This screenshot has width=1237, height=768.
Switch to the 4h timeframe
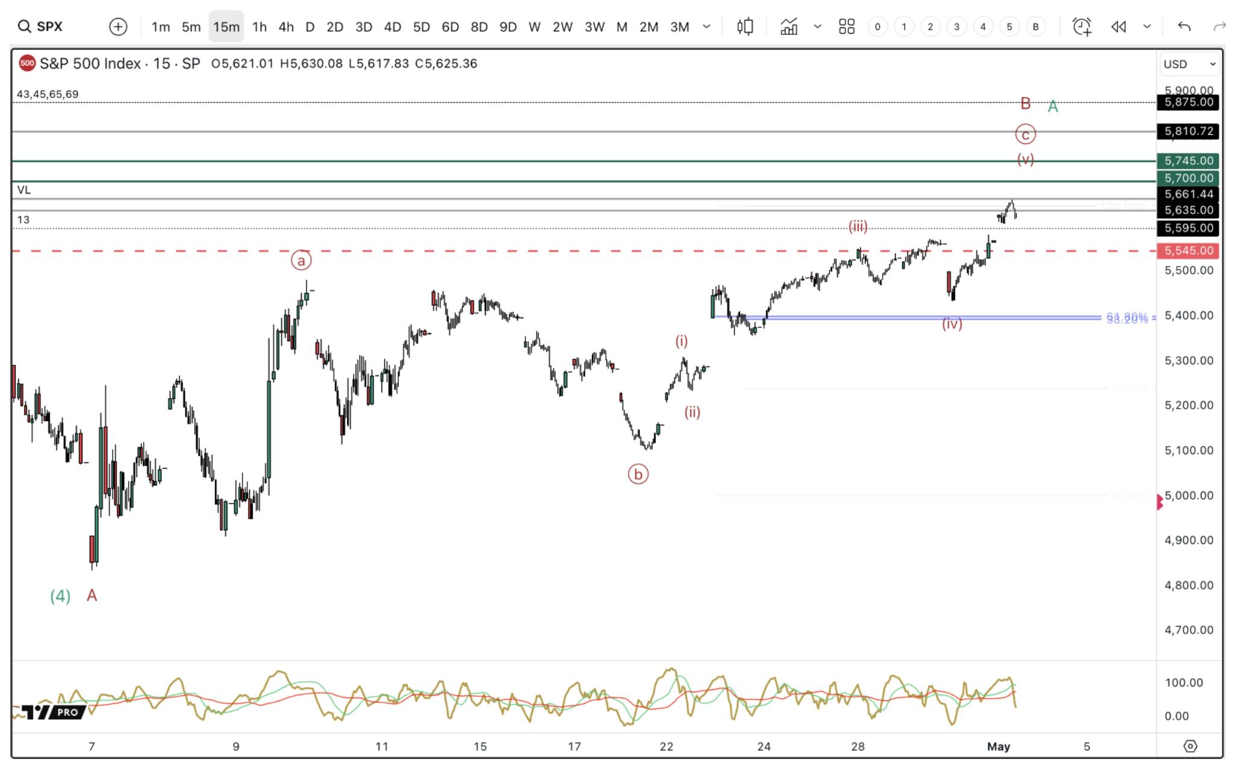point(286,26)
